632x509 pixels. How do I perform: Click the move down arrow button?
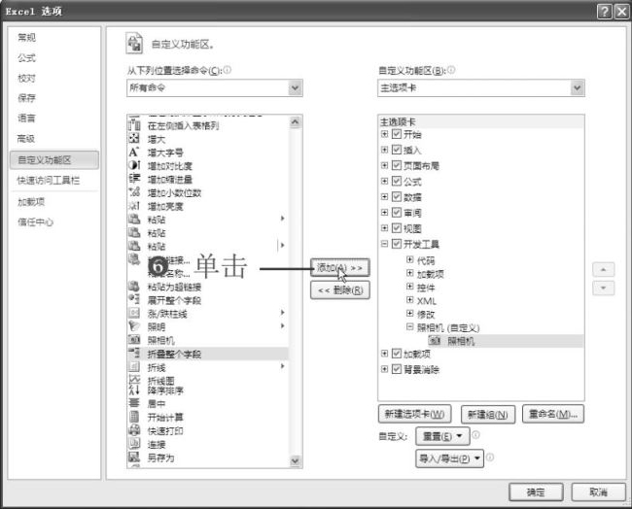pyautogui.click(x=603, y=288)
